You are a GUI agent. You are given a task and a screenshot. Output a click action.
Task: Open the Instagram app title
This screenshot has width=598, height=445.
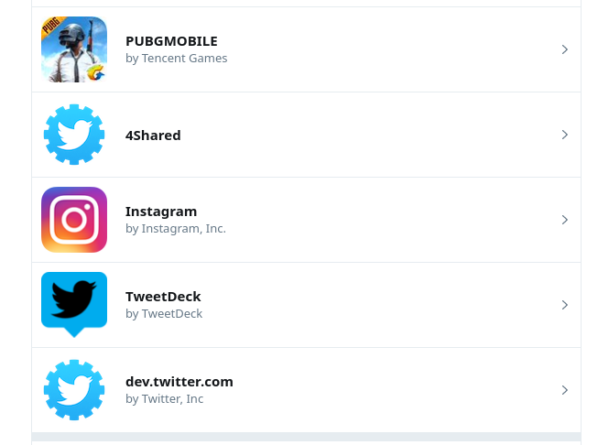click(161, 212)
